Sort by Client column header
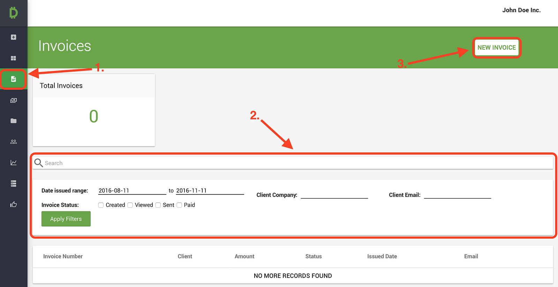This screenshot has height=287, width=558. 185,256
